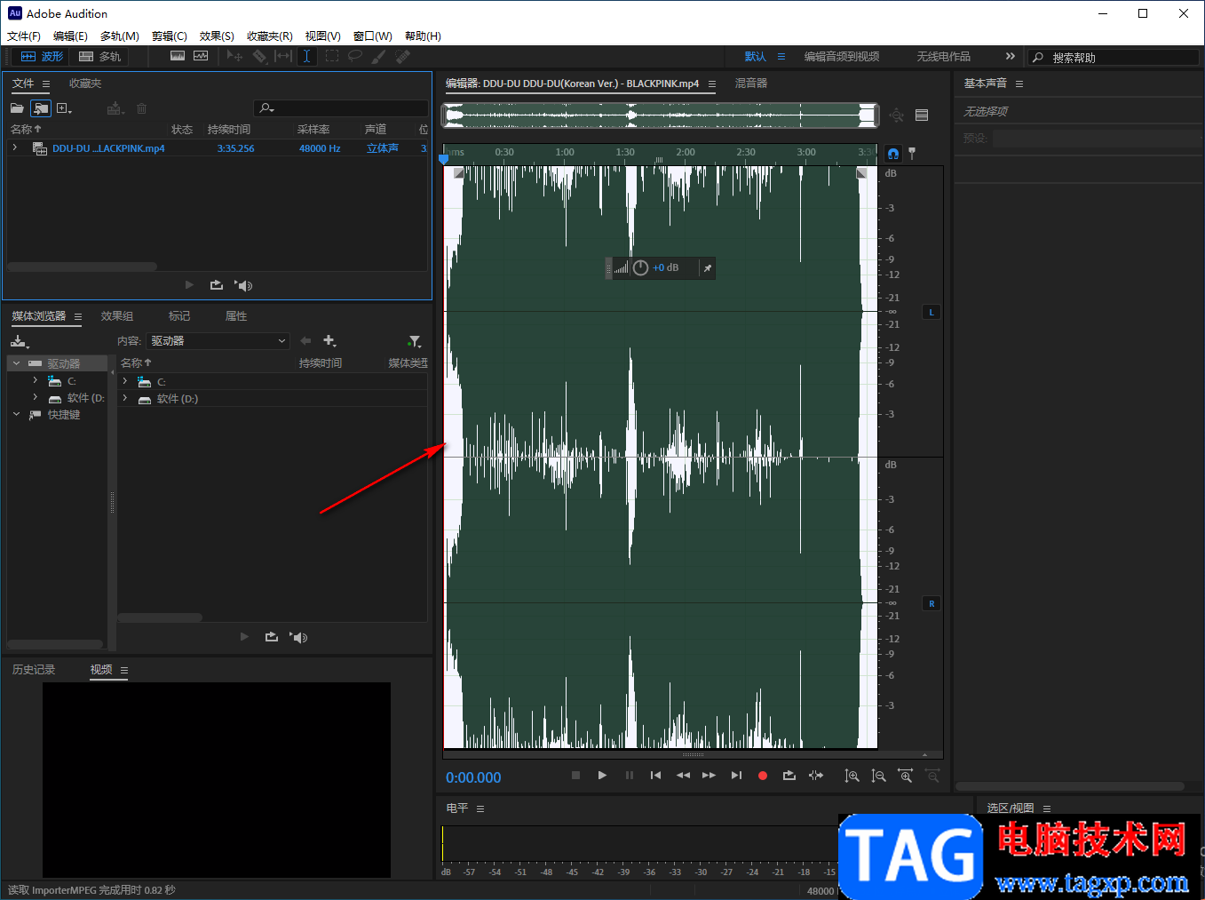Click Zoom In amplitude icon

(852, 776)
